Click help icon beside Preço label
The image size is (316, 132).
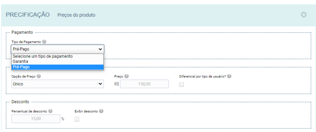point(126,76)
